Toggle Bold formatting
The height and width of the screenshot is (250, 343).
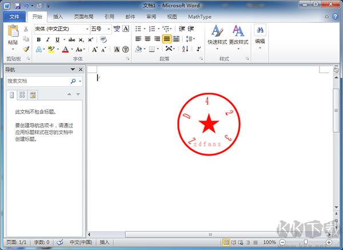point(39,39)
